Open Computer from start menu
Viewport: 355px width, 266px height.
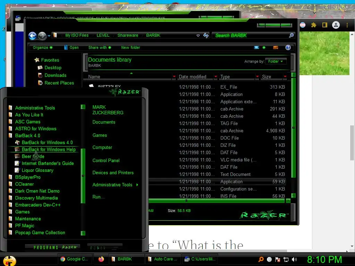pyautogui.click(x=102, y=148)
